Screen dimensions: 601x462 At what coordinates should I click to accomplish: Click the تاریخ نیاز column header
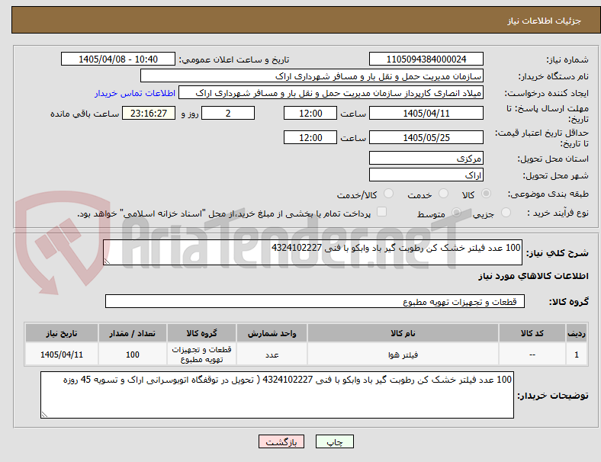62,333
